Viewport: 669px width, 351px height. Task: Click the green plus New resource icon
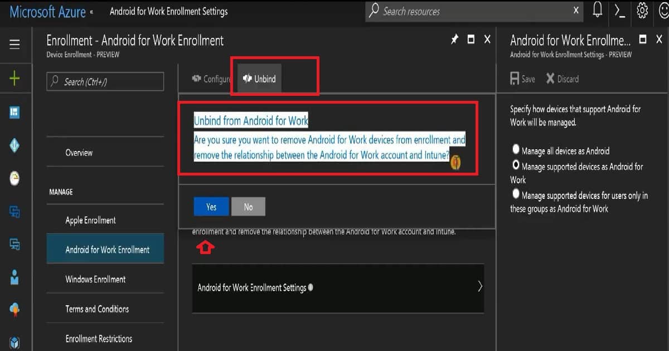click(x=14, y=79)
